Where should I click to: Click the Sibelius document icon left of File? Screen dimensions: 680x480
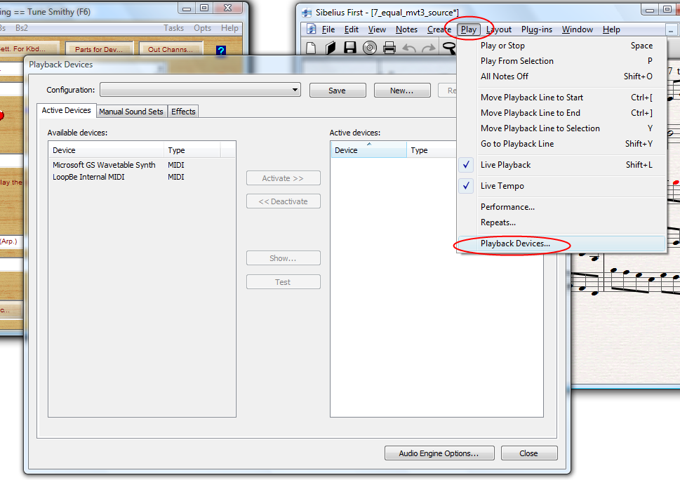(x=311, y=29)
